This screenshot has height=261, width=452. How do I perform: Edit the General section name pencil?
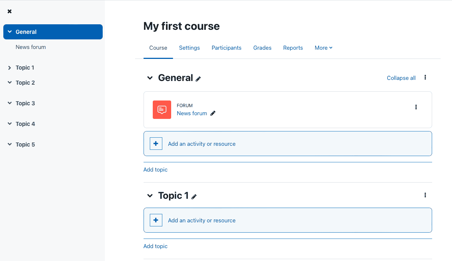(x=198, y=79)
